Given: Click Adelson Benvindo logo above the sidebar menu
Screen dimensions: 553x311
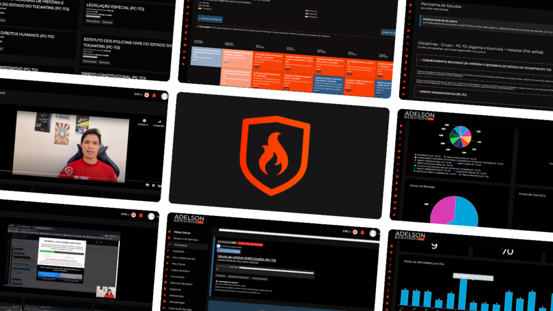Looking at the screenshot, I should tap(189, 219).
